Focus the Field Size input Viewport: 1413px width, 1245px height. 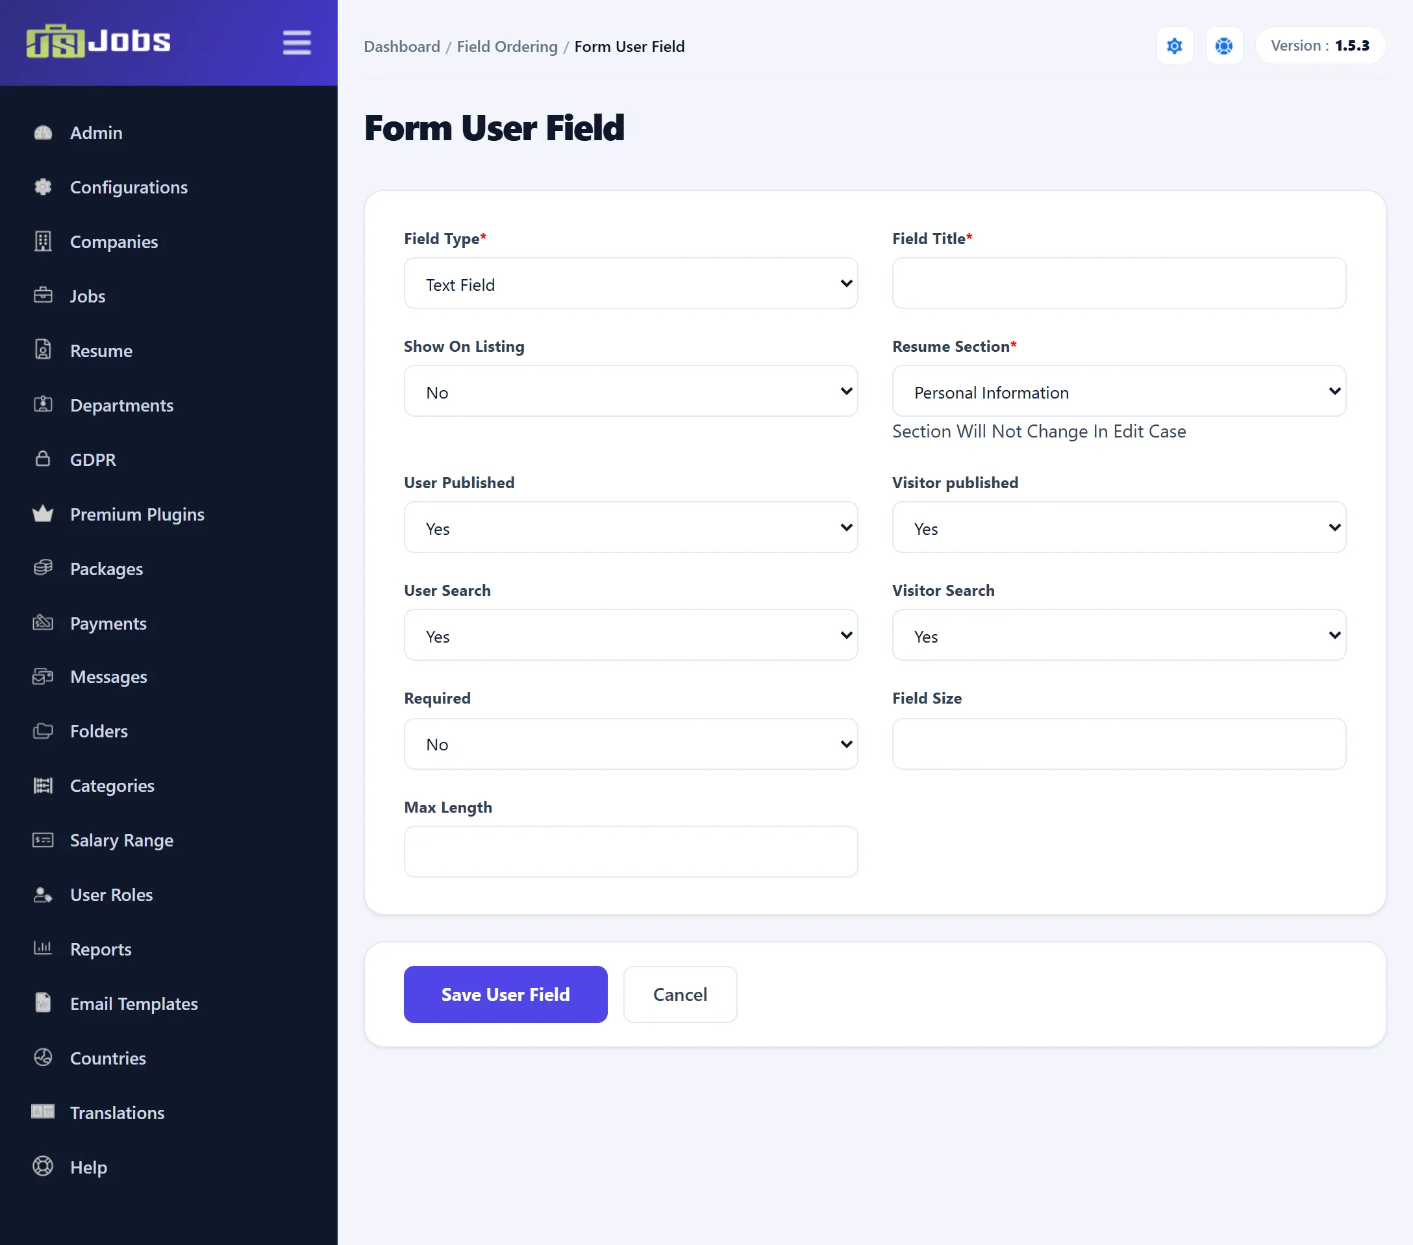point(1118,744)
